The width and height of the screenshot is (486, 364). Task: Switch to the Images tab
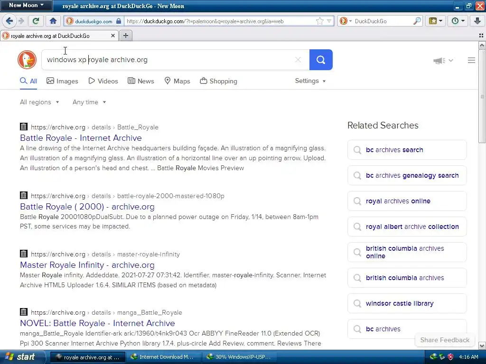(62, 81)
